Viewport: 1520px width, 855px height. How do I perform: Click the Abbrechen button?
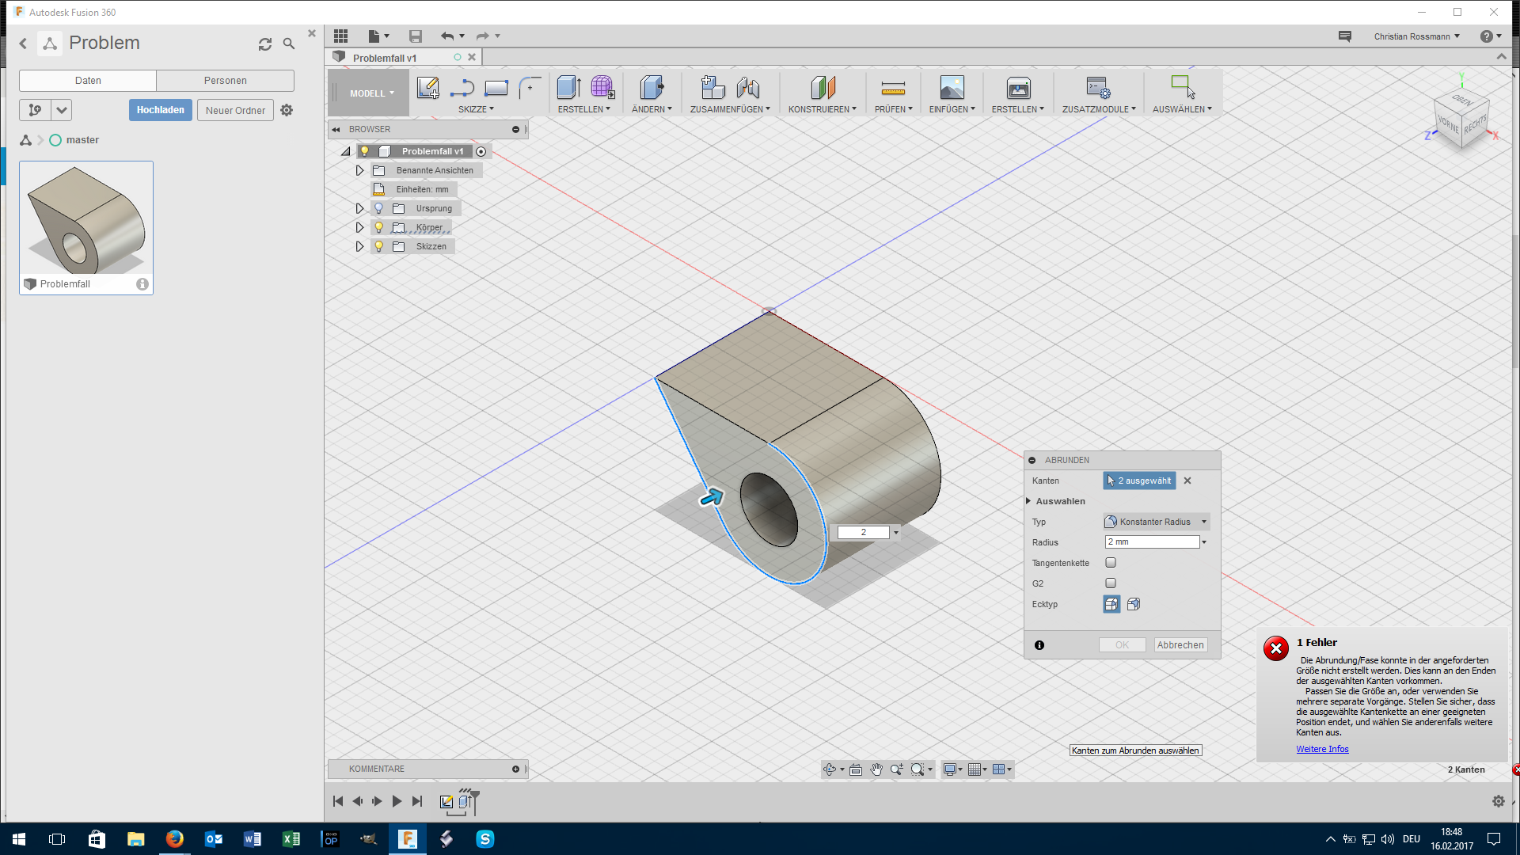1180,645
